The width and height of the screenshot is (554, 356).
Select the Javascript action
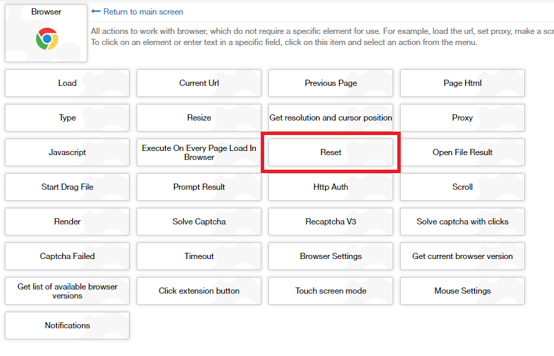tap(67, 152)
